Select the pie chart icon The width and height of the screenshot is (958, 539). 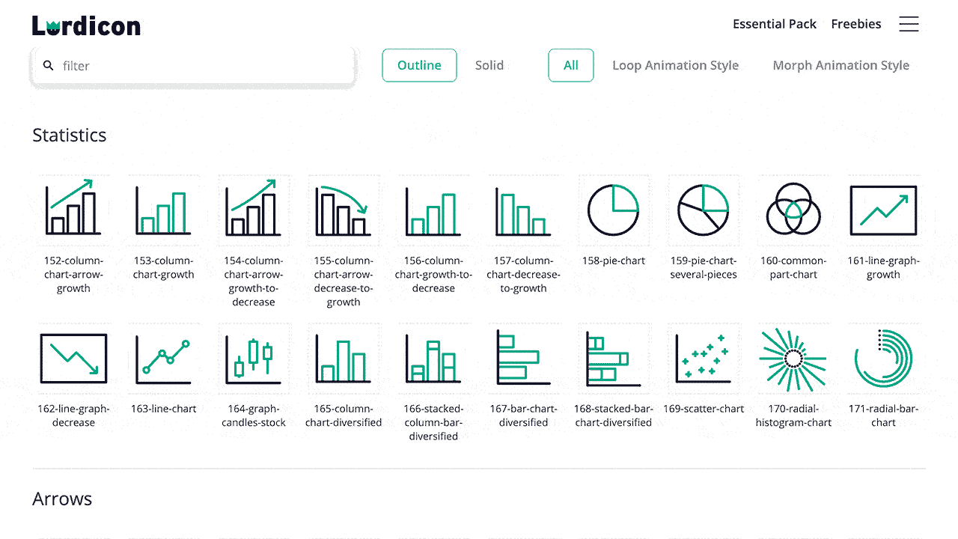(x=613, y=210)
